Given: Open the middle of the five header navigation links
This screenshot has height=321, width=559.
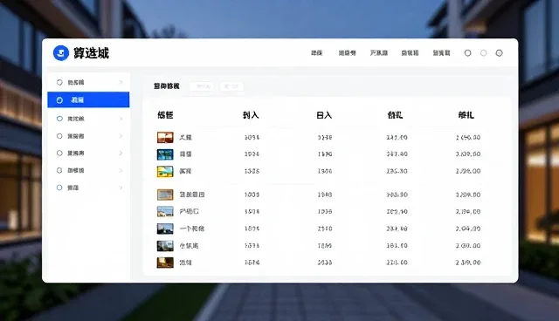Looking at the screenshot, I should click(x=378, y=53).
